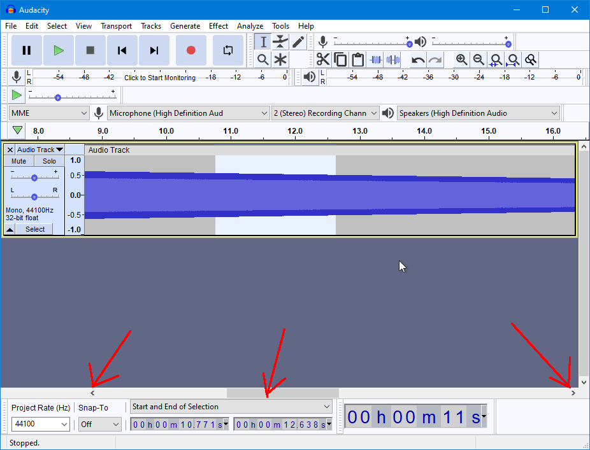Click the Zoom Toggle icon

click(x=531, y=60)
